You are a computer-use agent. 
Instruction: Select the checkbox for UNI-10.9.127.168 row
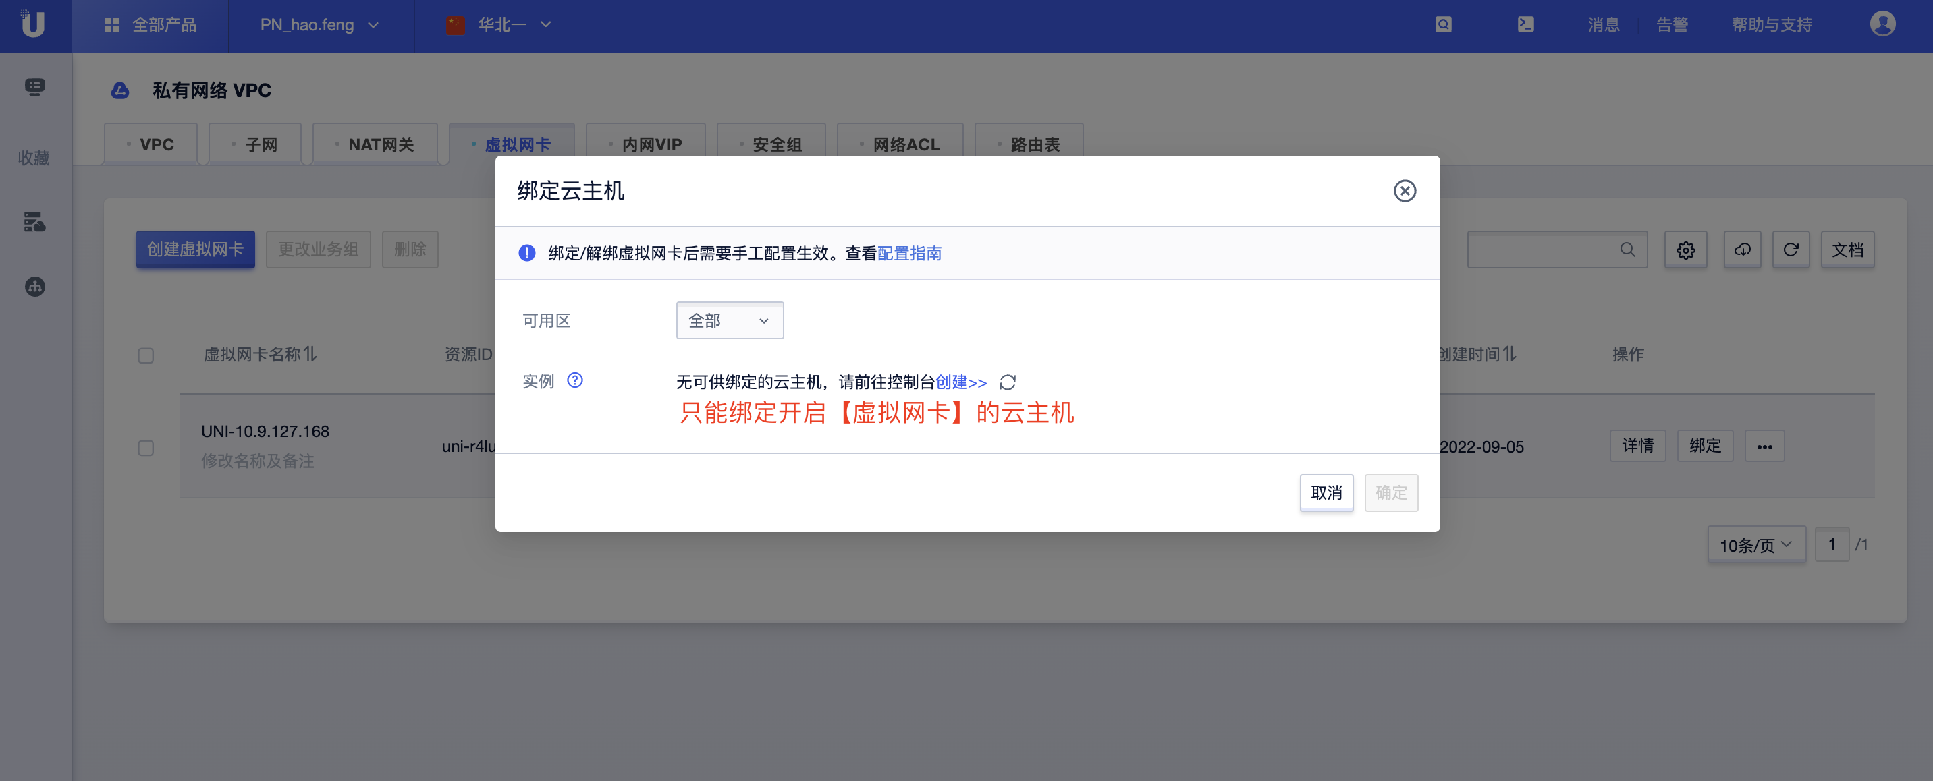pyautogui.click(x=146, y=447)
